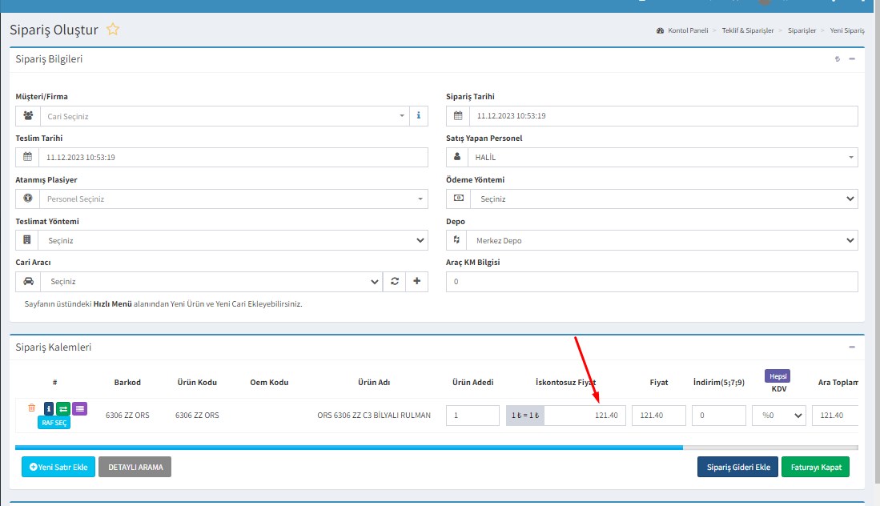Click the favorite star next to Sipariş Oluştur

(113, 30)
